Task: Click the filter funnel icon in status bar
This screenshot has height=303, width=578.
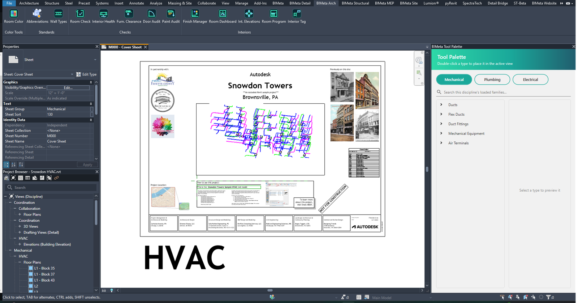Action: pos(548,297)
